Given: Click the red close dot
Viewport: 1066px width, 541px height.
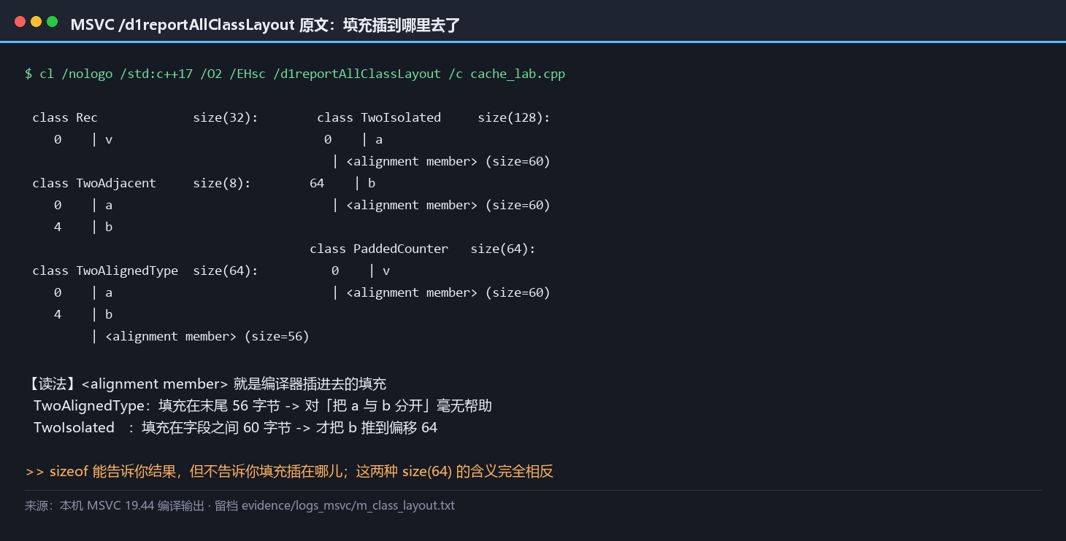Looking at the screenshot, I should [x=20, y=22].
